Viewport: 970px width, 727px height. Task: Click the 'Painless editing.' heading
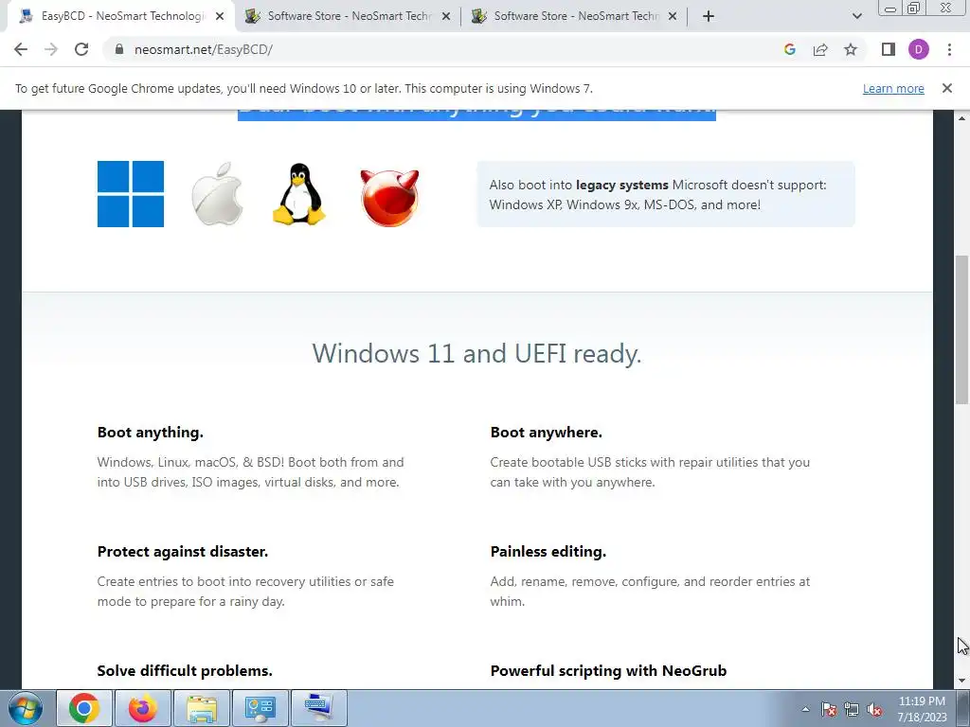coord(548,552)
